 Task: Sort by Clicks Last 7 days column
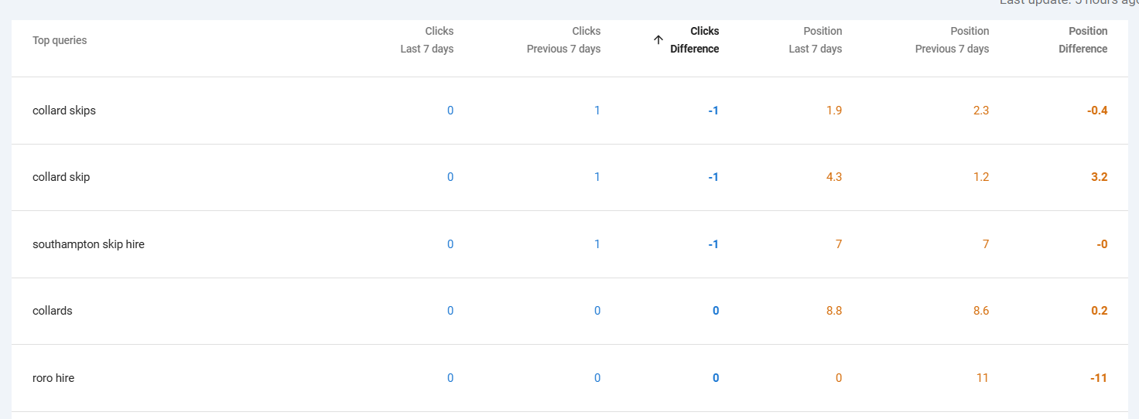[x=427, y=40]
